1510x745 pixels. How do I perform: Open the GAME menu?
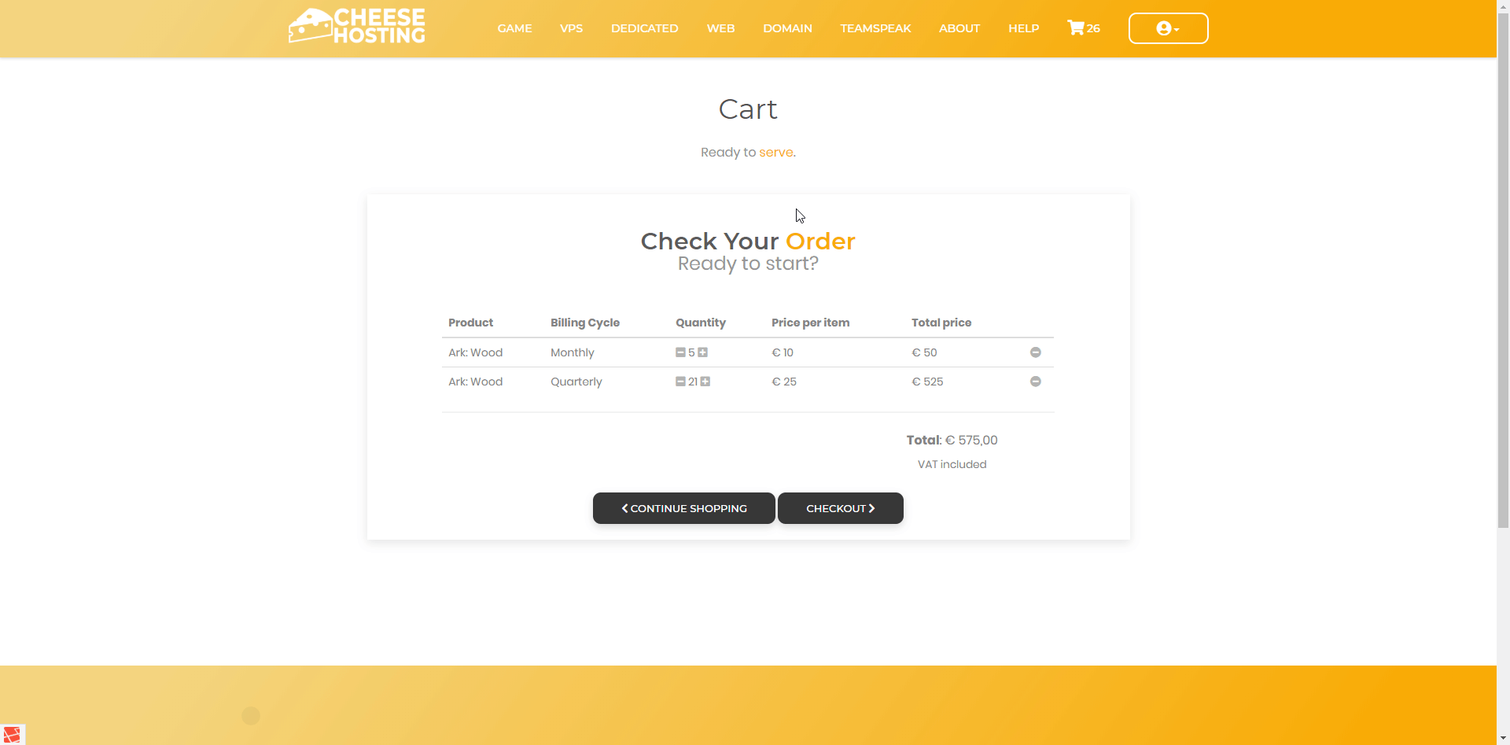(x=514, y=28)
